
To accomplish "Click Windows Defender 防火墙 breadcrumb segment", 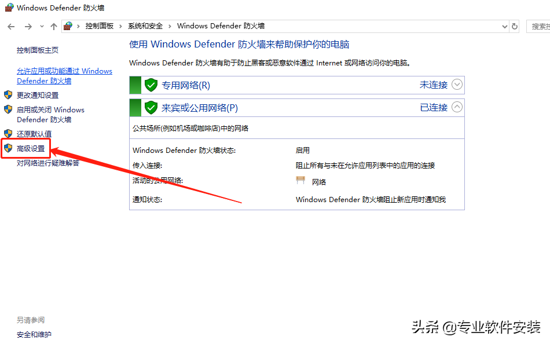I will [x=221, y=26].
